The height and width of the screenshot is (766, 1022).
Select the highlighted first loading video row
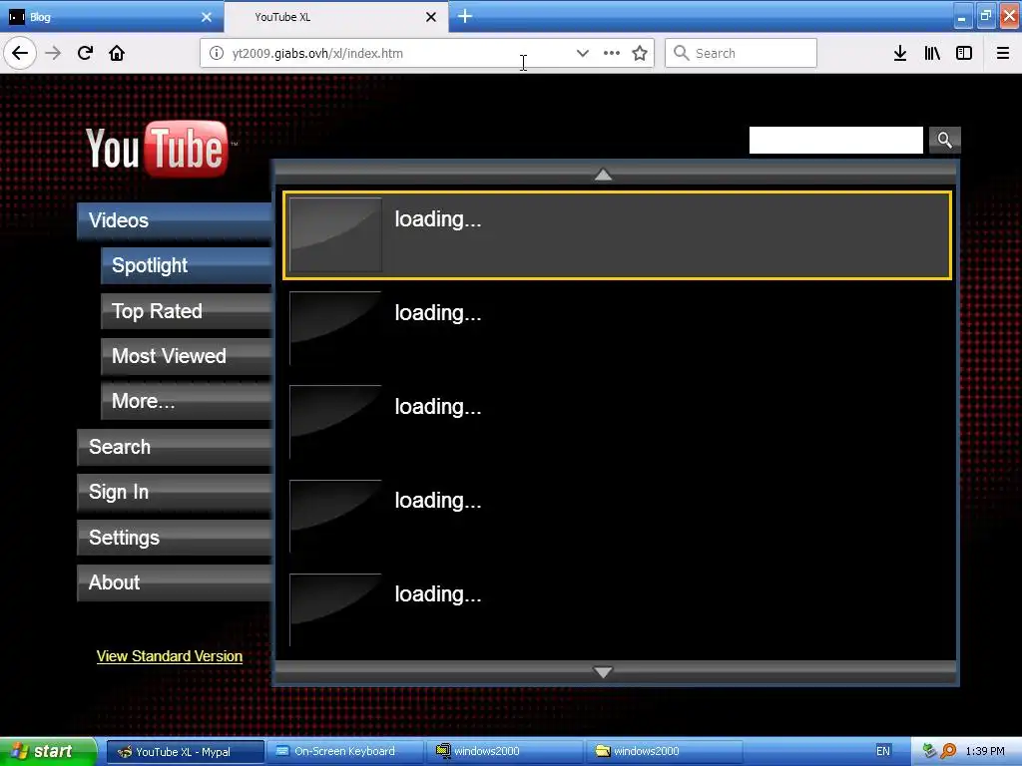point(617,235)
